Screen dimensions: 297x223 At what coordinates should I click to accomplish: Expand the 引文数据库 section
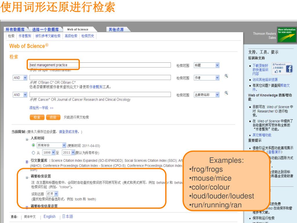pos(27,162)
